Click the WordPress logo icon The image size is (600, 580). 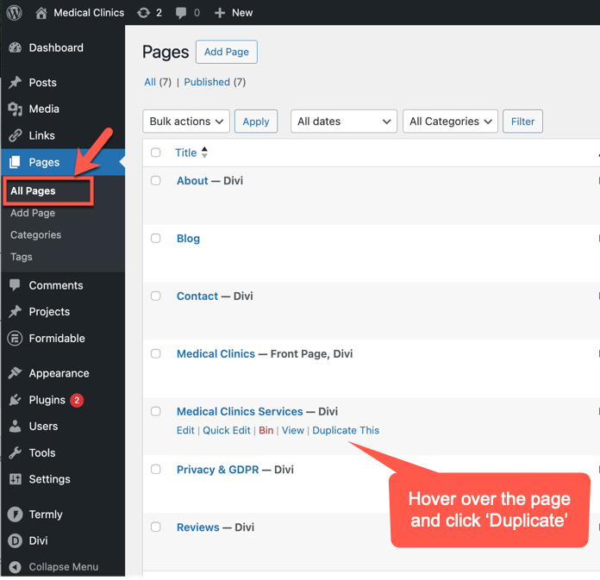pos(15,13)
